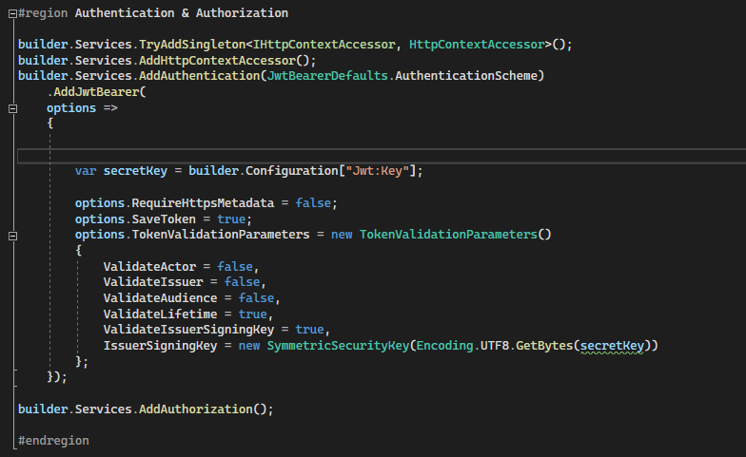The image size is (746, 457).
Task: Click the AddHttpContextAccessor method call
Action: [x=217, y=61]
